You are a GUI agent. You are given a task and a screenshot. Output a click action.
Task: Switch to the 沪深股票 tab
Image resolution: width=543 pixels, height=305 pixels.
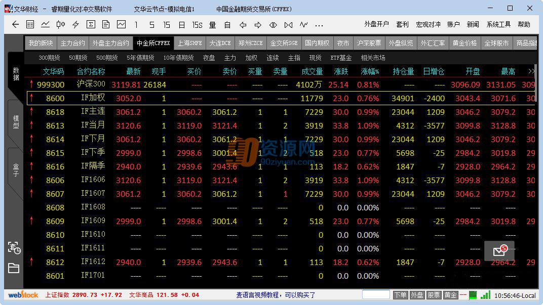coord(369,43)
